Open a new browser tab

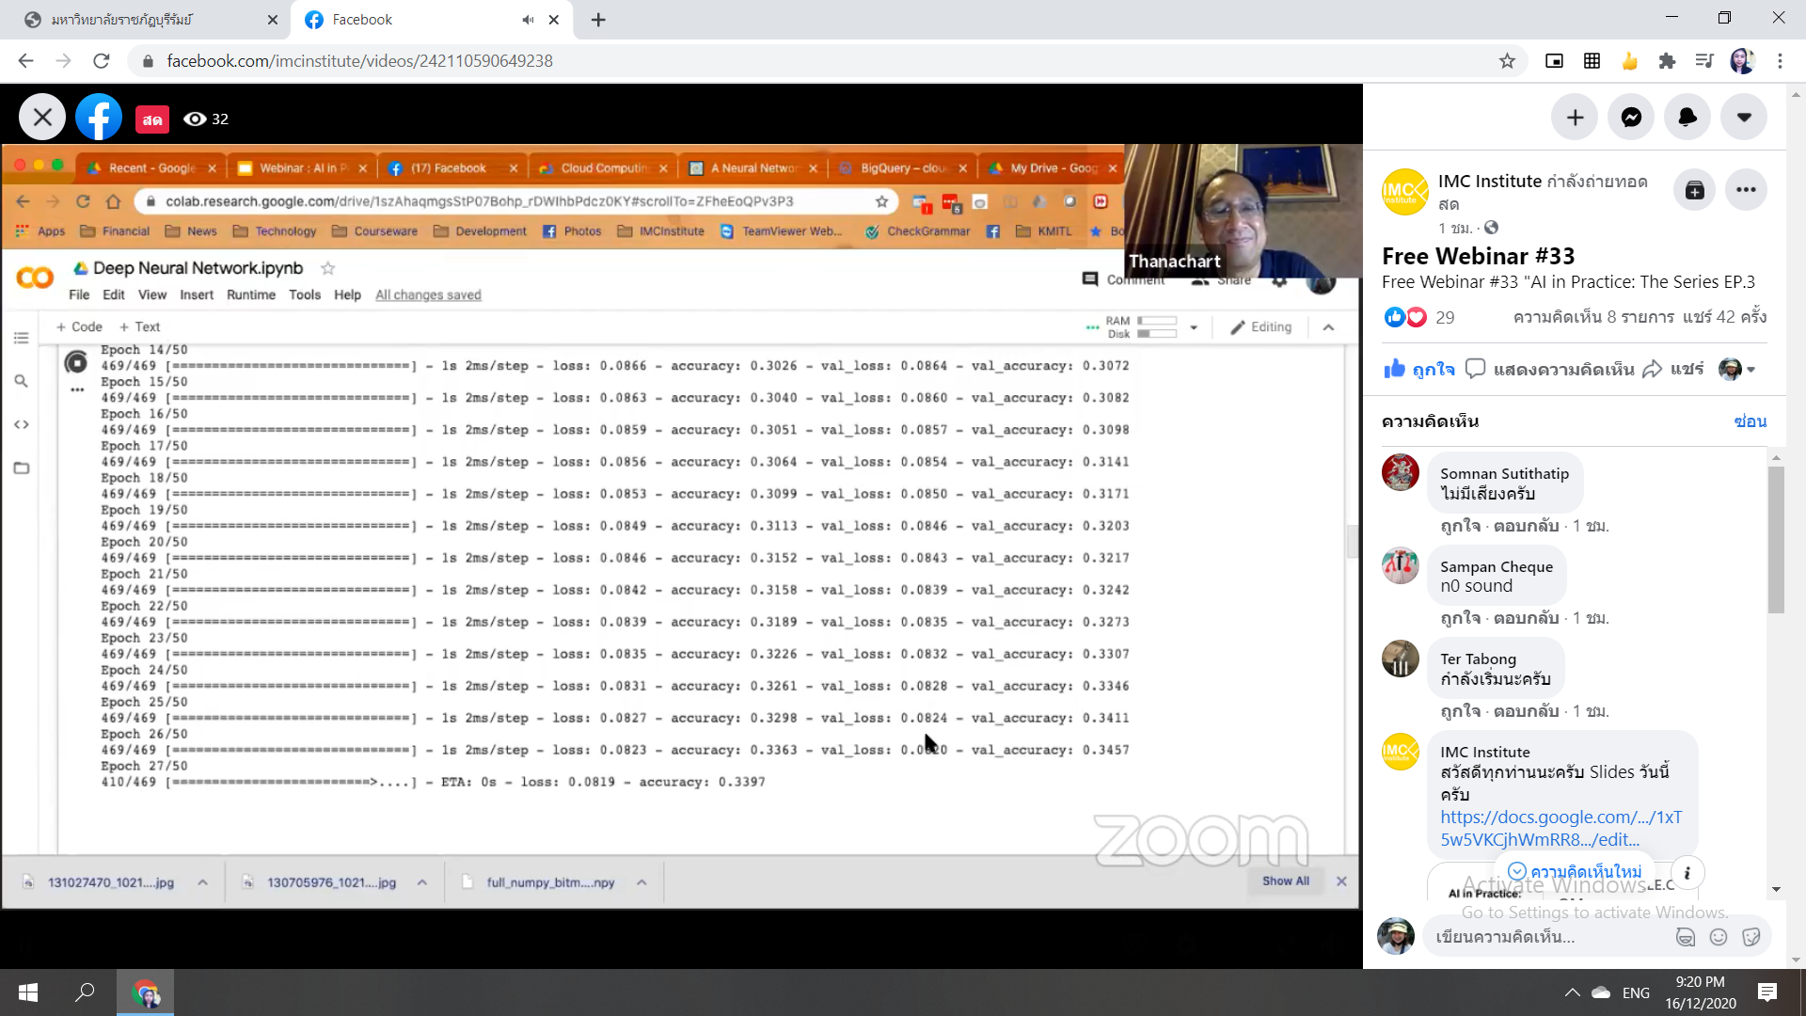tap(598, 20)
